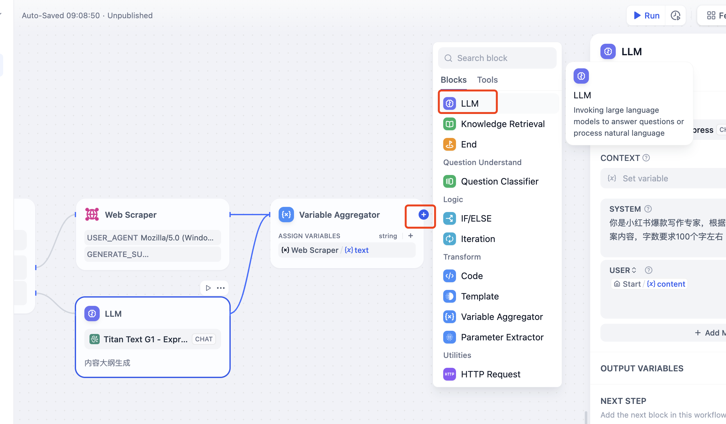Viewport: 726px width, 424px height.
Task: Click the OUTPUT VARIABLES section header
Action: [642, 368]
